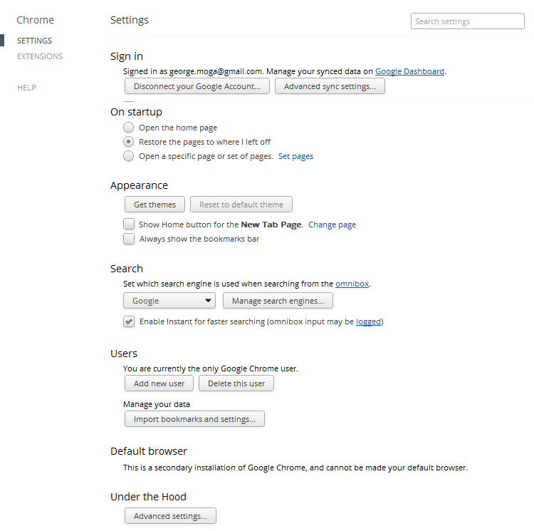
Task: Open Help in the sidebar
Action: click(x=26, y=88)
